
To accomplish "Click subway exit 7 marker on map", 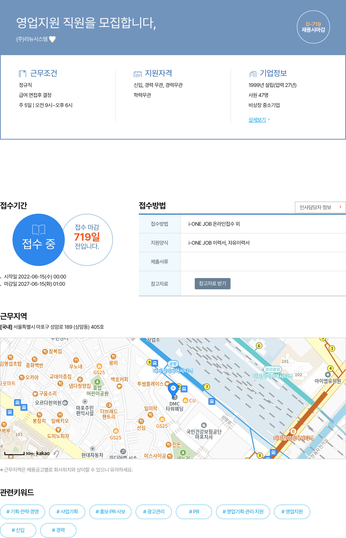I will coord(207,387).
